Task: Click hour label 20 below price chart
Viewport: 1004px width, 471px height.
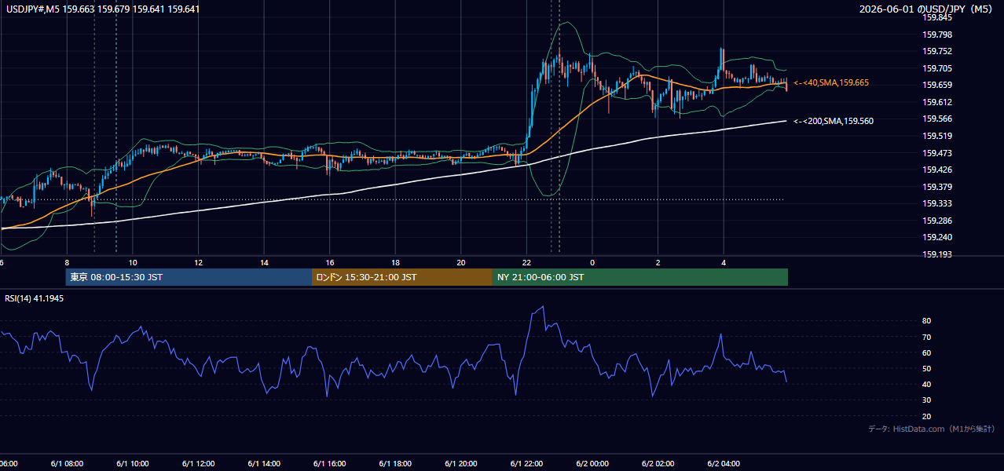Action: tap(461, 262)
